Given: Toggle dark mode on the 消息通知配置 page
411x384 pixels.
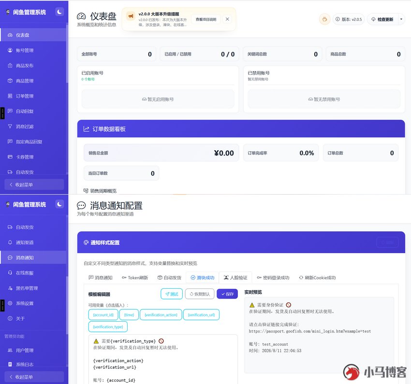Looking at the screenshot, I should 59,204.
